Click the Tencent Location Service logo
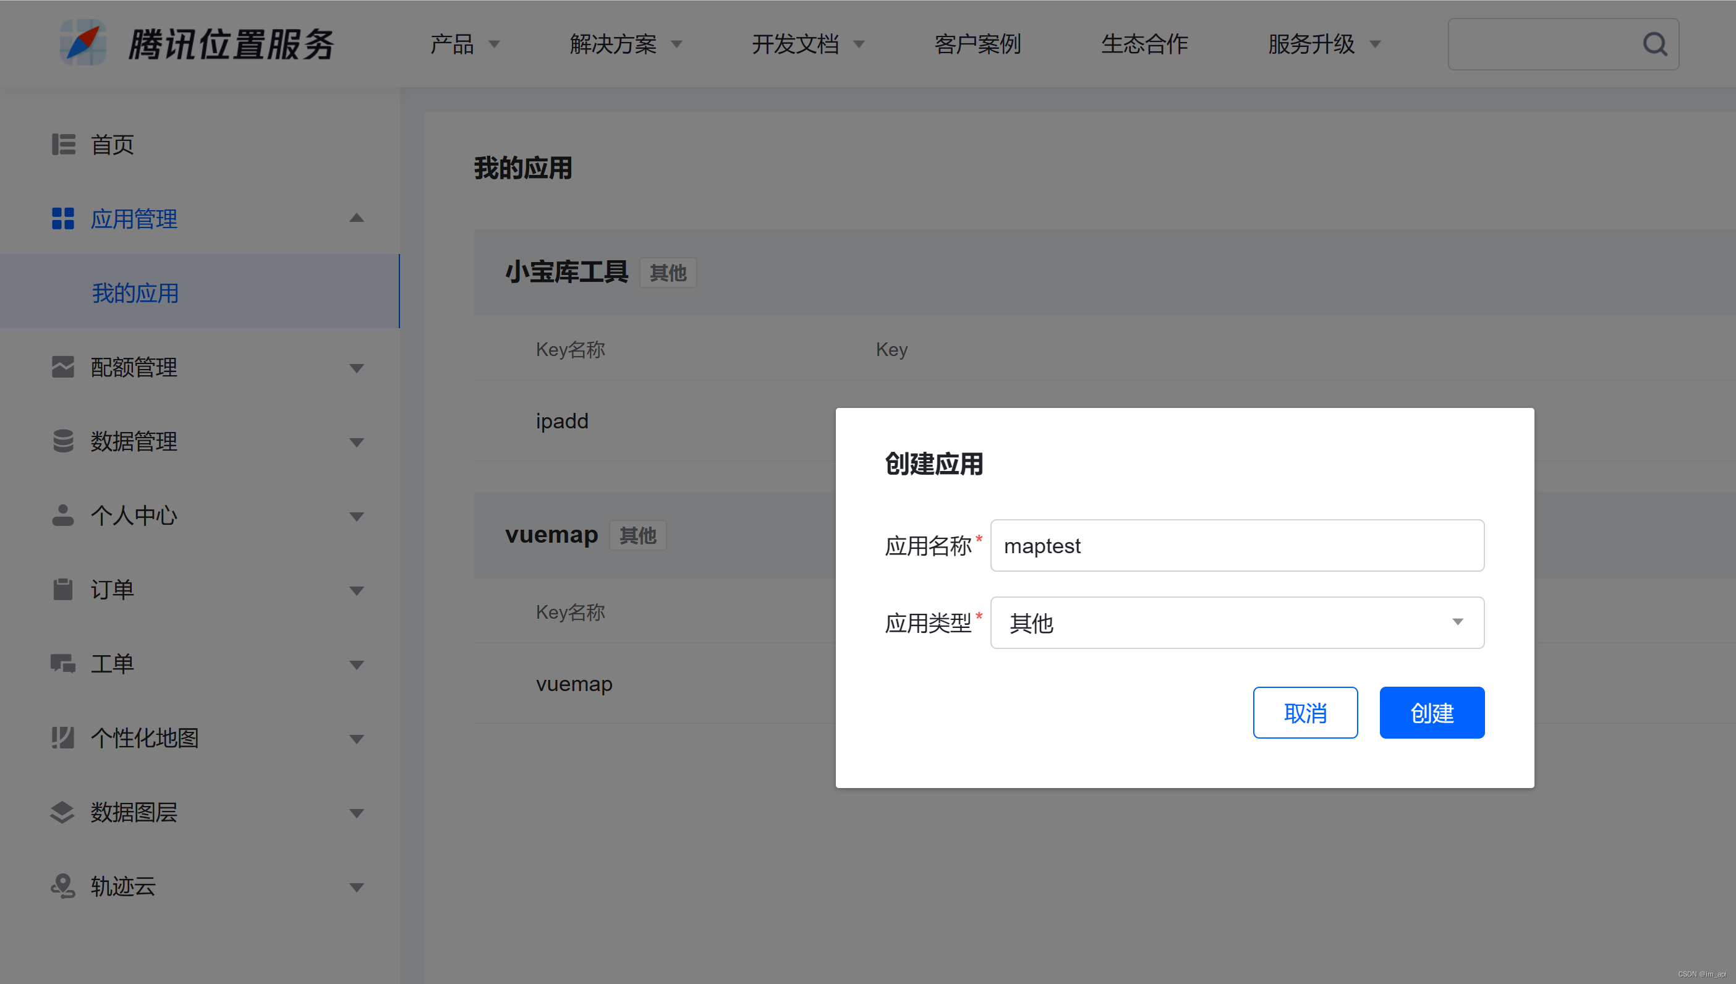The height and width of the screenshot is (984, 1736). (x=83, y=43)
